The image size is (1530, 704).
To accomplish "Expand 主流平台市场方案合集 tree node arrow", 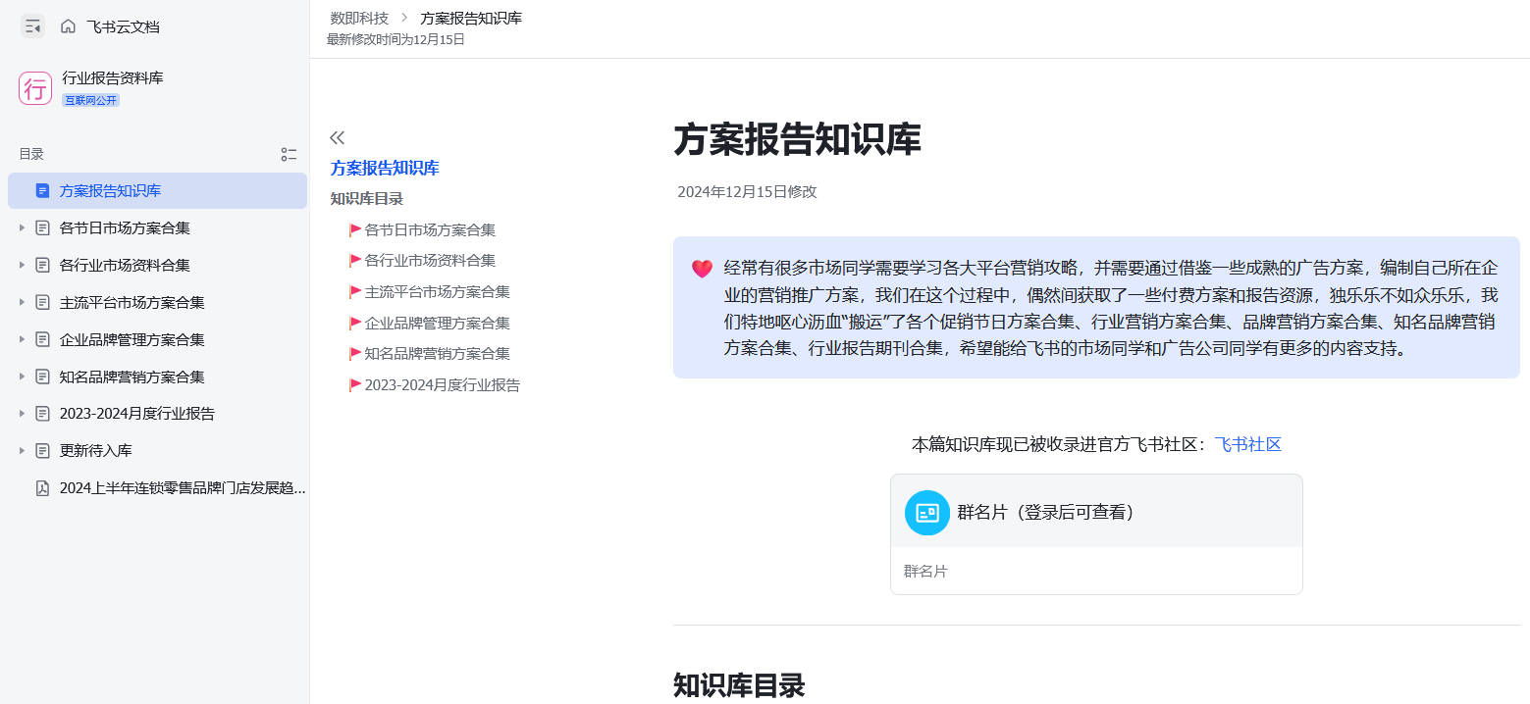I will [22, 302].
